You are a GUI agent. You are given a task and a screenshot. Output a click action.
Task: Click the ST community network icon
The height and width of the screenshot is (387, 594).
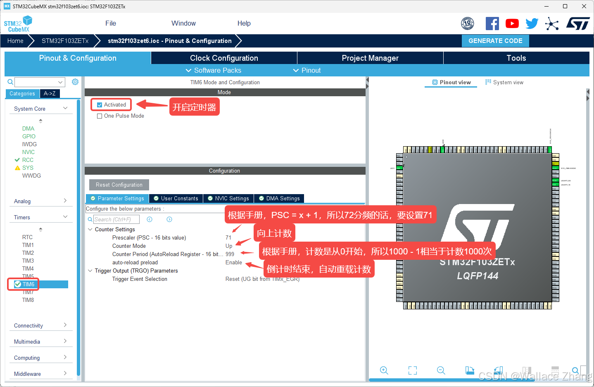(x=551, y=24)
